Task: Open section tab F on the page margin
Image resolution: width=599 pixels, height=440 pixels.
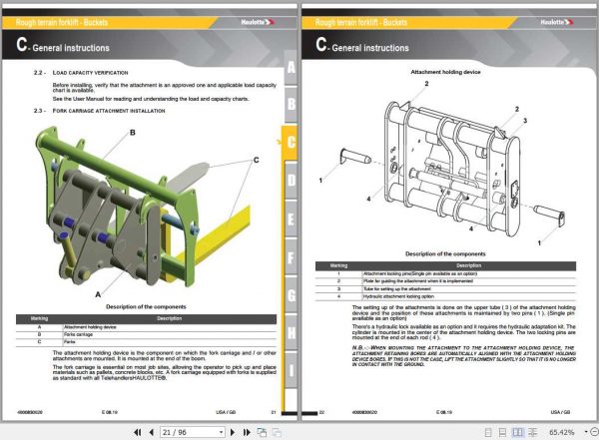Action: 291,257
